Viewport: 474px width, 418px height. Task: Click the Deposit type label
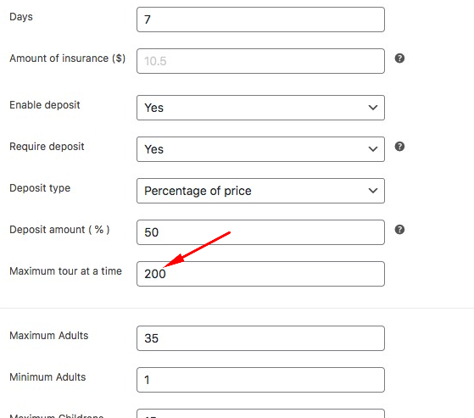click(x=40, y=188)
